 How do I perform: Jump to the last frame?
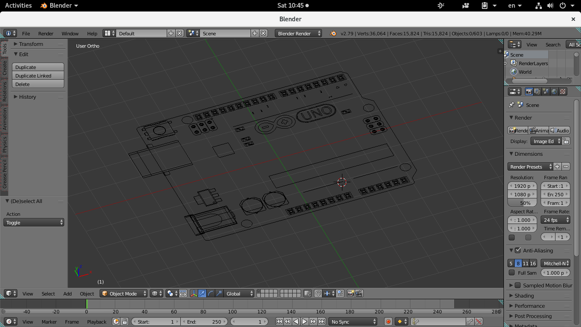click(322, 321)
